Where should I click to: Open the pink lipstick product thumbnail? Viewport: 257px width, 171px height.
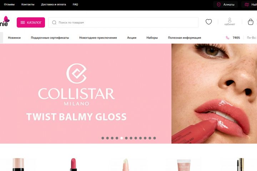(x=74, y=165)
